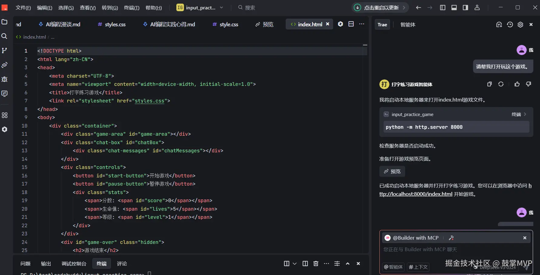Open the Run and Debug icon

tap(5, 79)
